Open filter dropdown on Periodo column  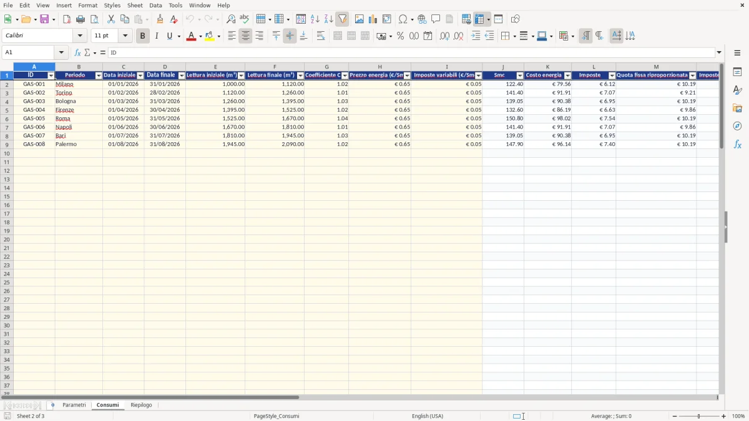(98, 75)
